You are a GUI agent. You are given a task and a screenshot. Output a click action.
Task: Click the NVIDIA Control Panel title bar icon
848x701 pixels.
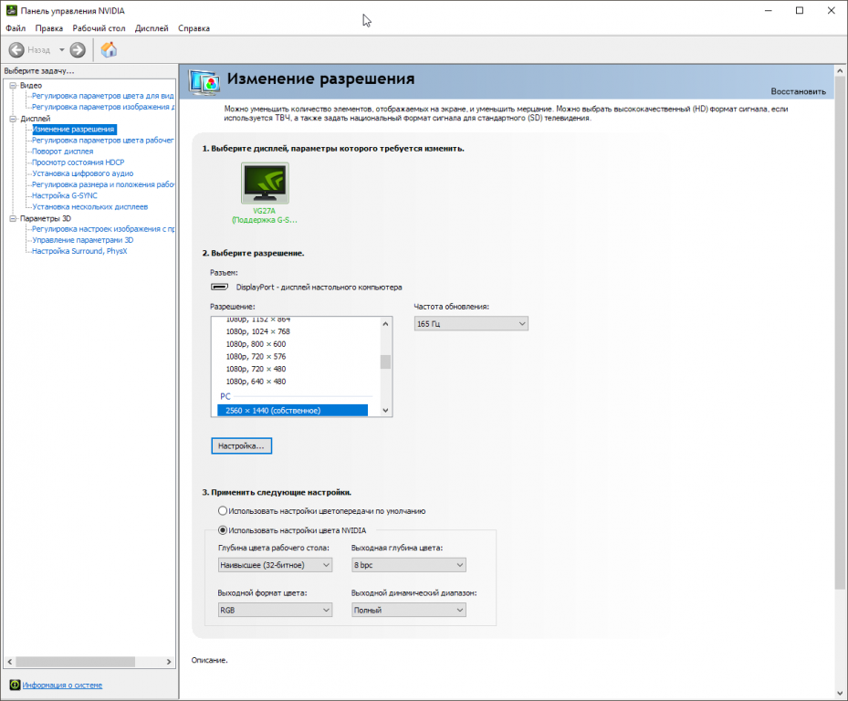(11, 10)
